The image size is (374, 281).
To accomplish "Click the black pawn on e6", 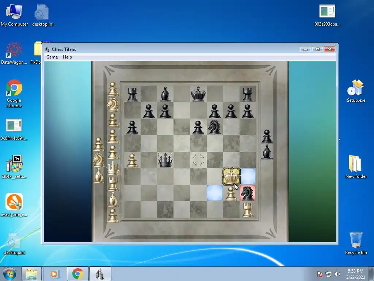I will (198, 127).
